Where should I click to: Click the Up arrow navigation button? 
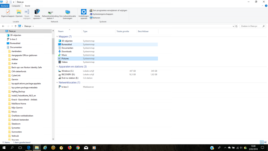coord(16,26)
